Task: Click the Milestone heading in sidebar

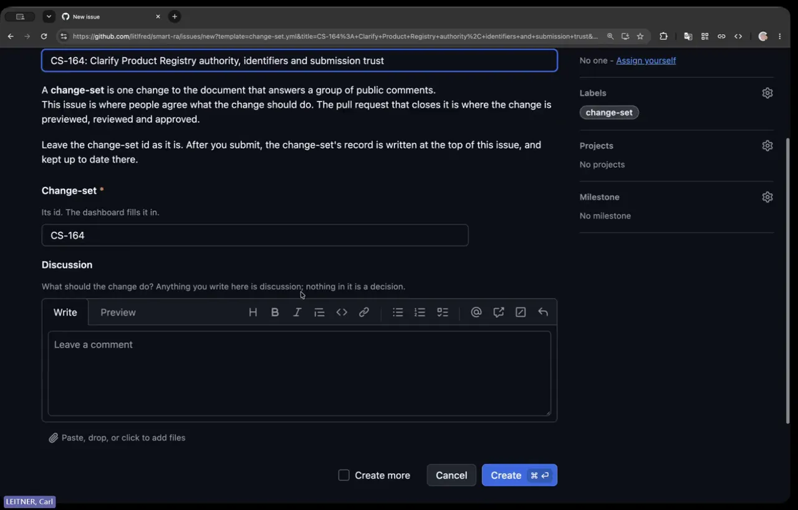Action: click(600, 197)
